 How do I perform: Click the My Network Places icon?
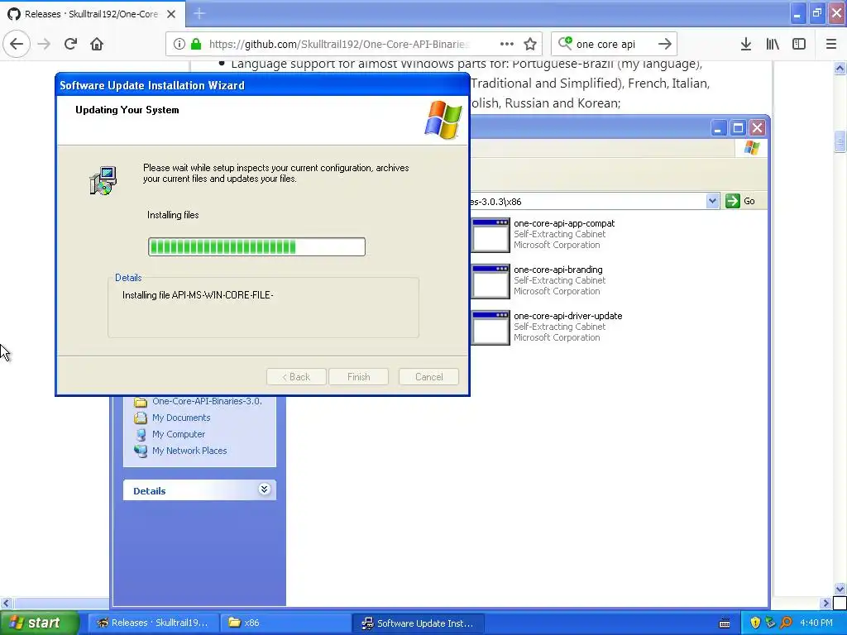[x=141, y=451]
